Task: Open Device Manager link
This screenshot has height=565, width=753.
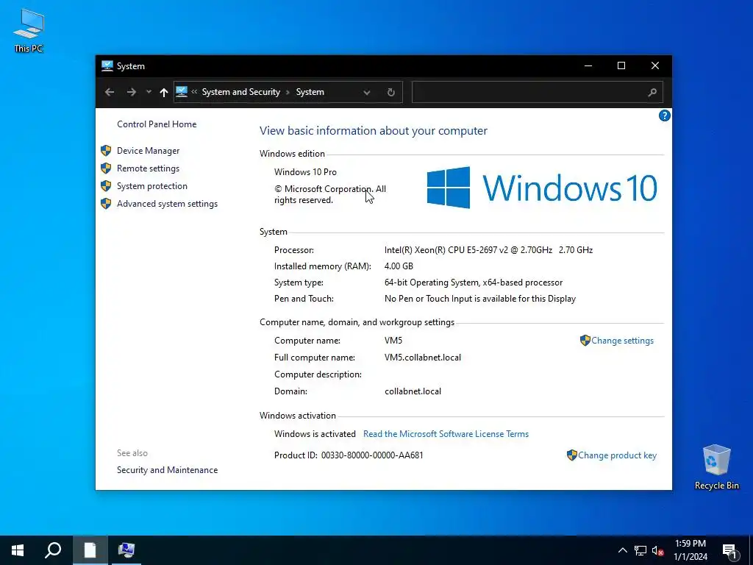Action: point(148,151)
